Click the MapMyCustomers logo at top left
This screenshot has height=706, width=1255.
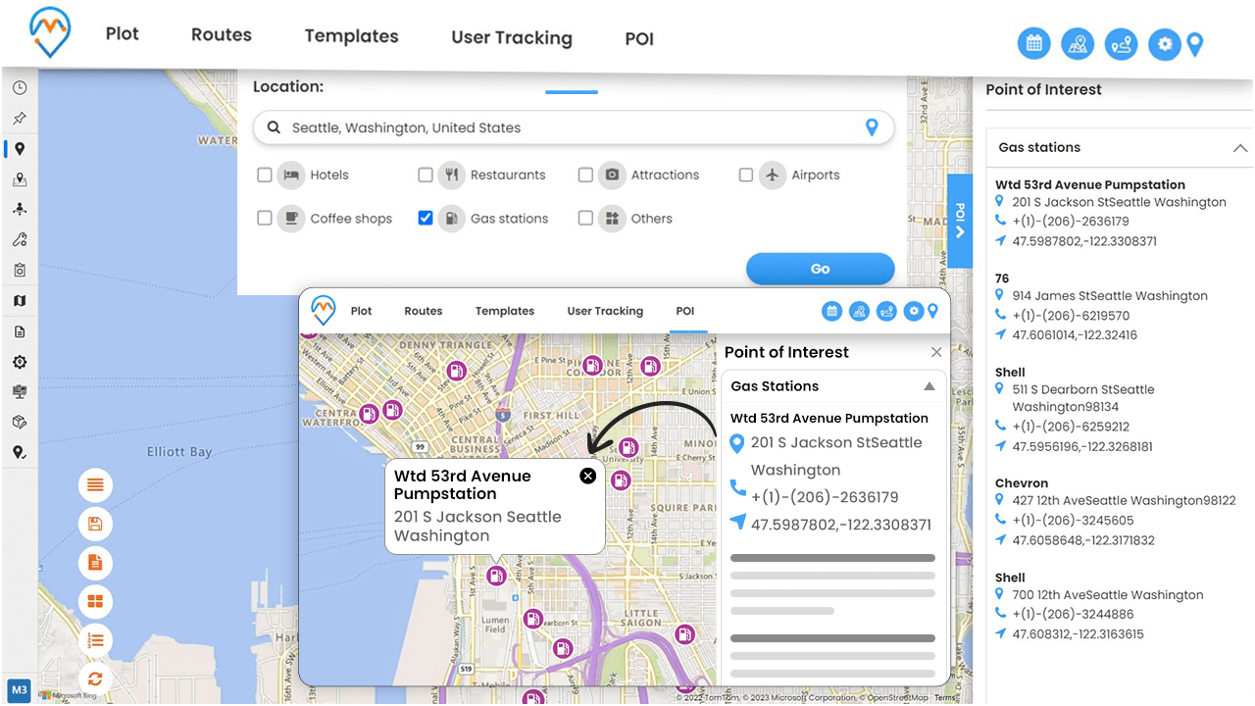(x=50, y=33)
